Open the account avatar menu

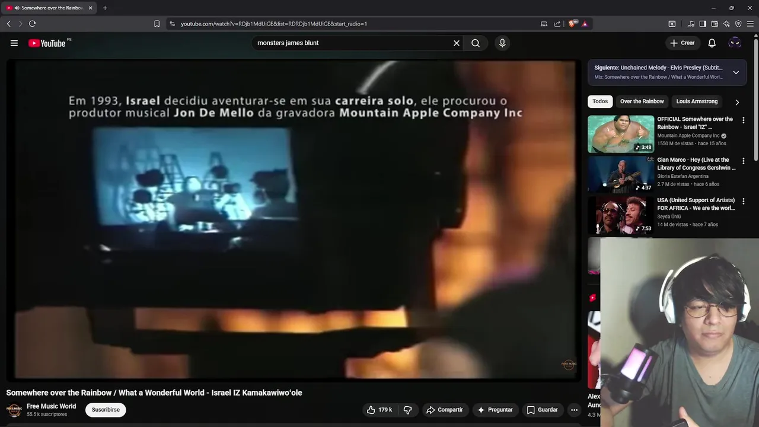click(735, 43)
